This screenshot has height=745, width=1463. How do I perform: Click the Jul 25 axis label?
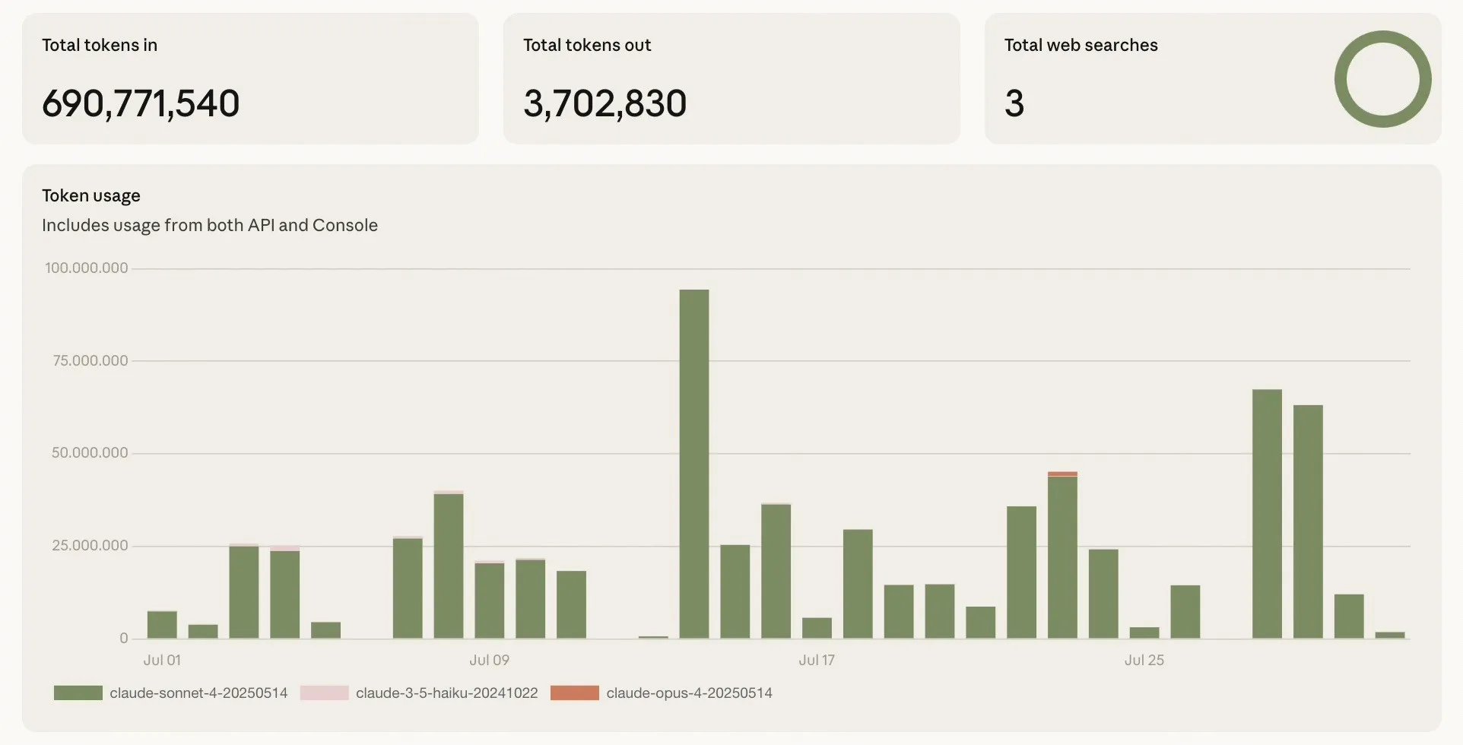(x=1144, y=660)
